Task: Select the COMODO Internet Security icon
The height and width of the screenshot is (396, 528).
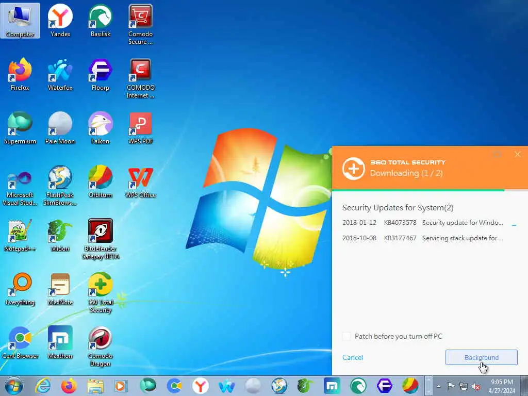Action: pos(140,78)
